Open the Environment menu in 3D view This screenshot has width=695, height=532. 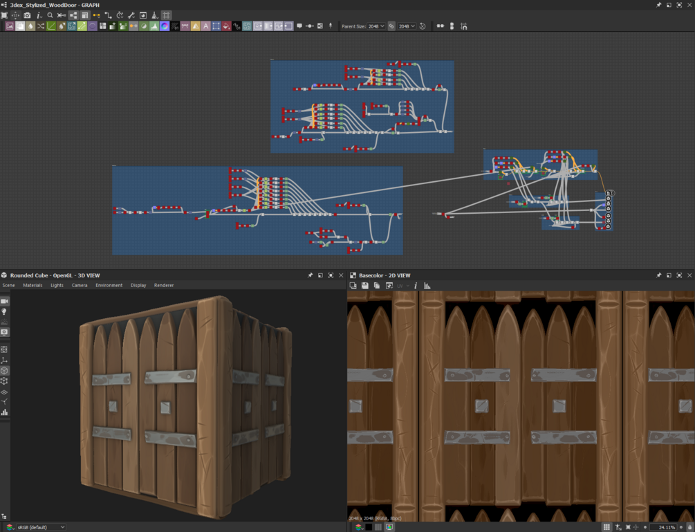tap(109, 285)
